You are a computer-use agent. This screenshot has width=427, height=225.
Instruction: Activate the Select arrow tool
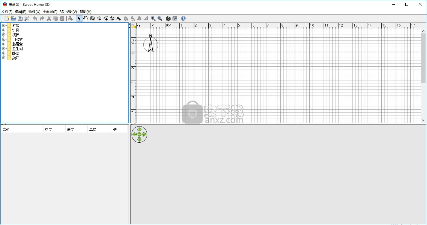(79, 18)
